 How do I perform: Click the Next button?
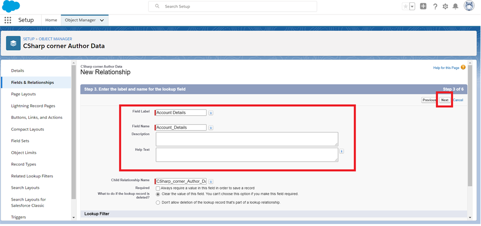tap(445, 100)
